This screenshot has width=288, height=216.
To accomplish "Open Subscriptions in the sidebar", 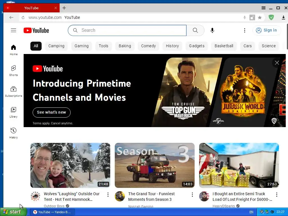I will 13,92.
